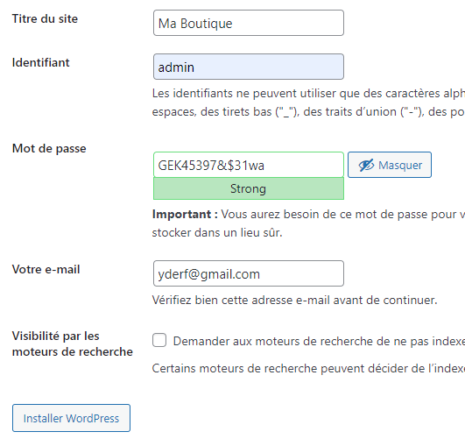
Task: Click the bold 'Important :' password notice
Action: tap(185, 215)
